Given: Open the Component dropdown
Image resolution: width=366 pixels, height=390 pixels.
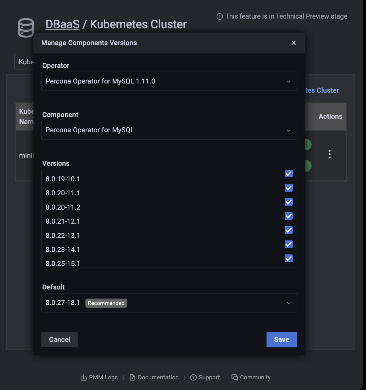Looking at the screenshot, I should pos(169,130).
